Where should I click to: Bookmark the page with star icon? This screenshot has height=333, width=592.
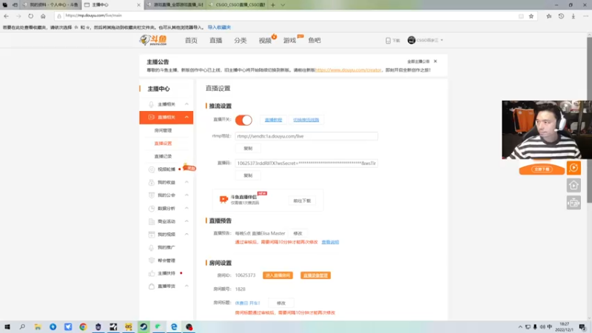[x=531, y=16]
